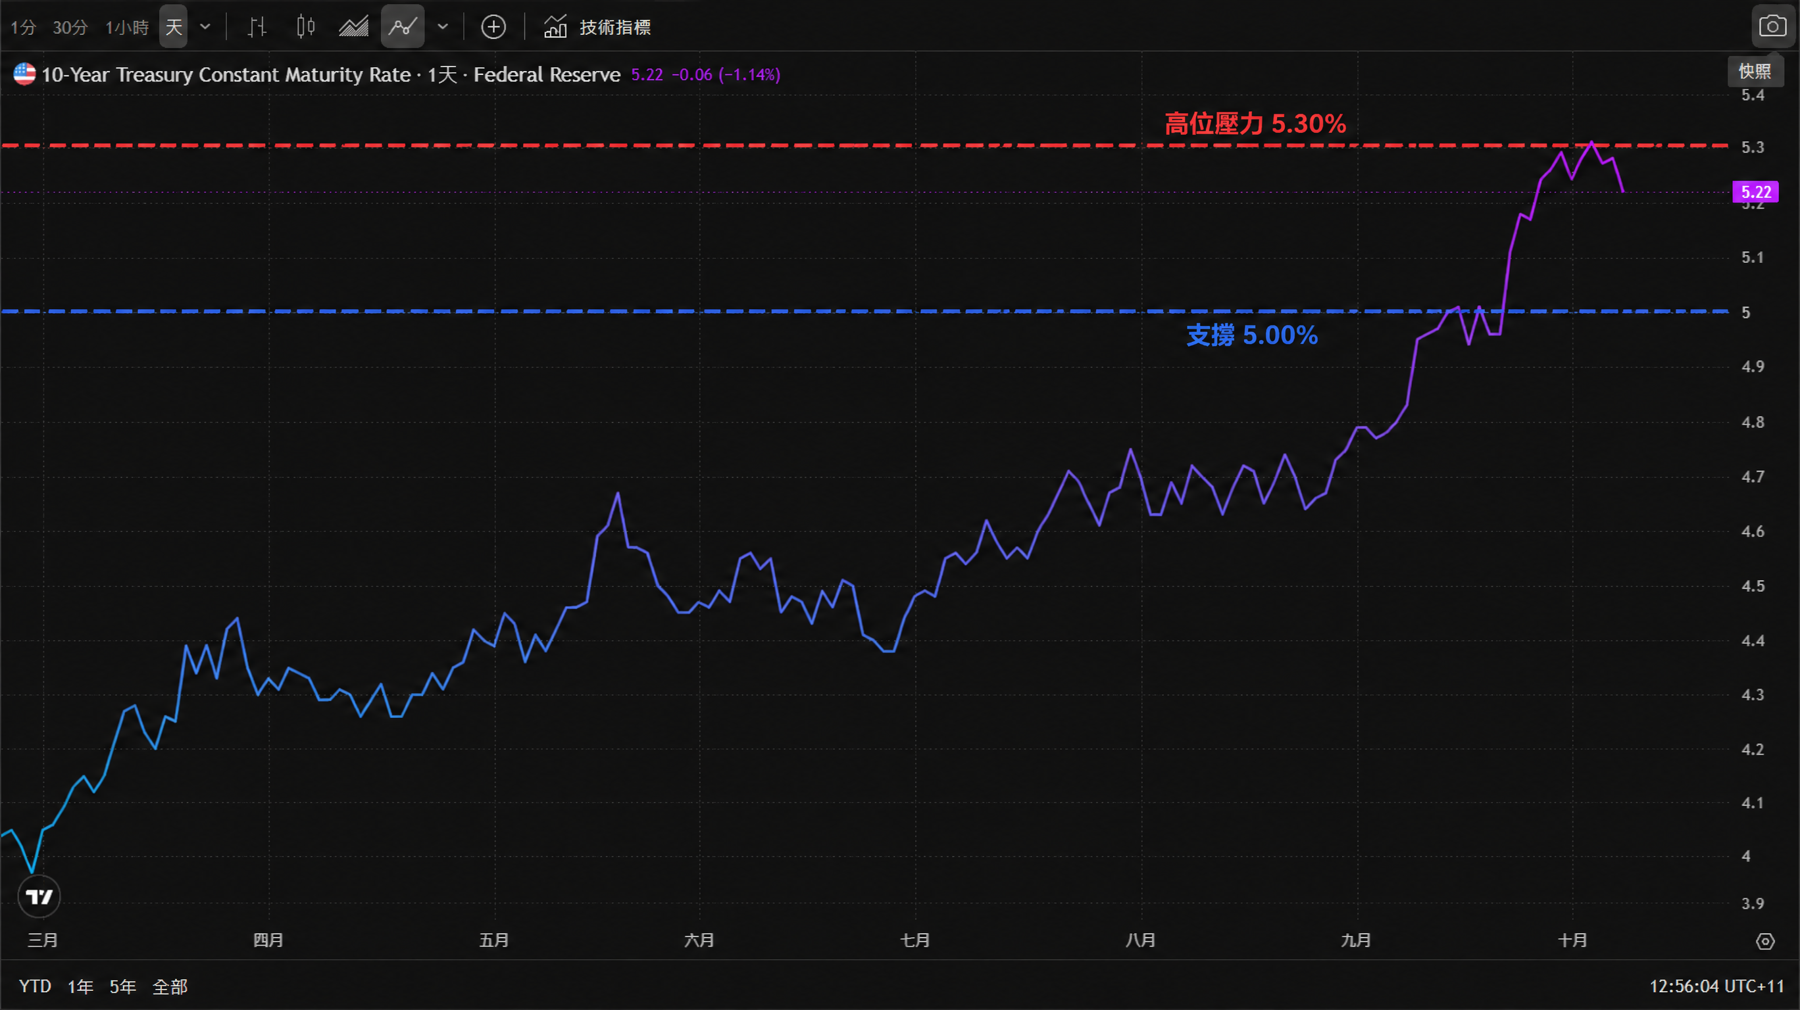1800x1010 pixels.
Task: Click the TradingView logo badge
Action: pyautogui.click(x=39, y=896)
